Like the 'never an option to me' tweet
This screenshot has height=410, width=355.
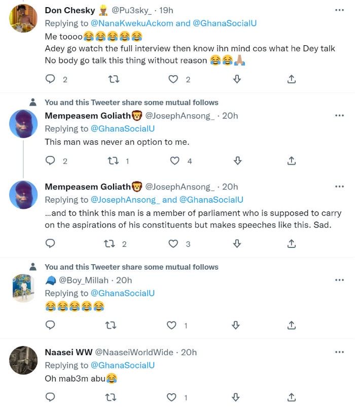point(174,161)
